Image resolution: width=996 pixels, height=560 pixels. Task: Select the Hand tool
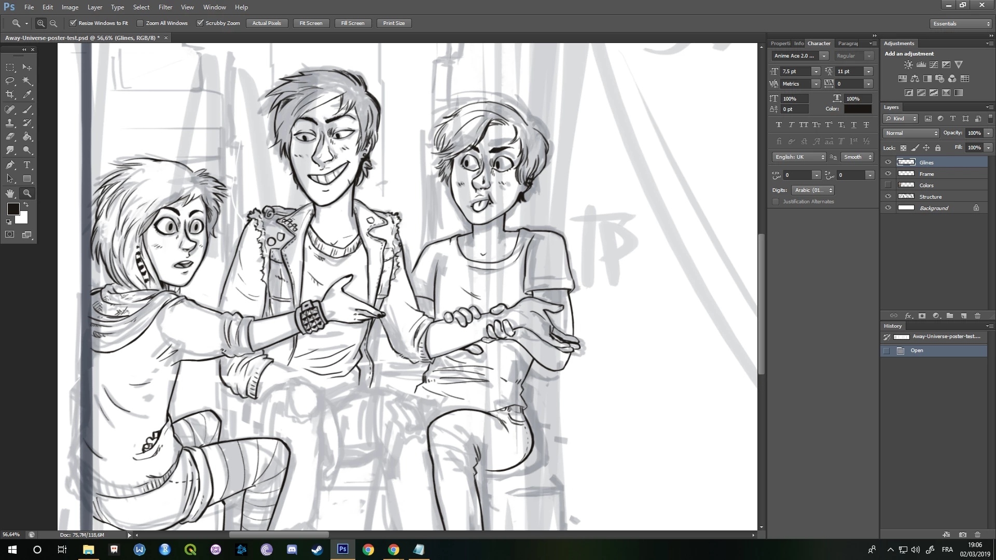coord(10,193)
